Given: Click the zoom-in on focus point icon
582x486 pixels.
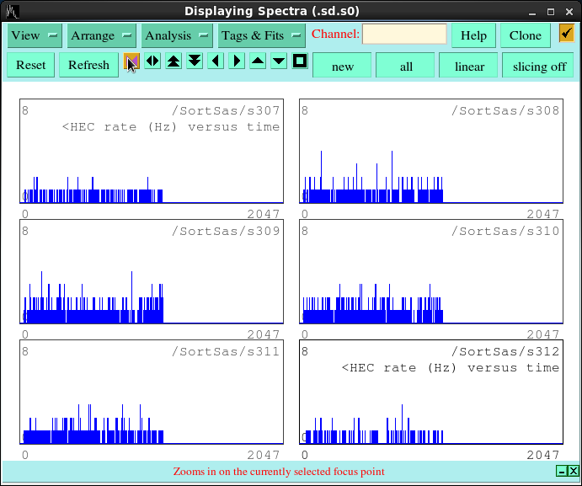Looking at the screenshot, I should (131, 61).
